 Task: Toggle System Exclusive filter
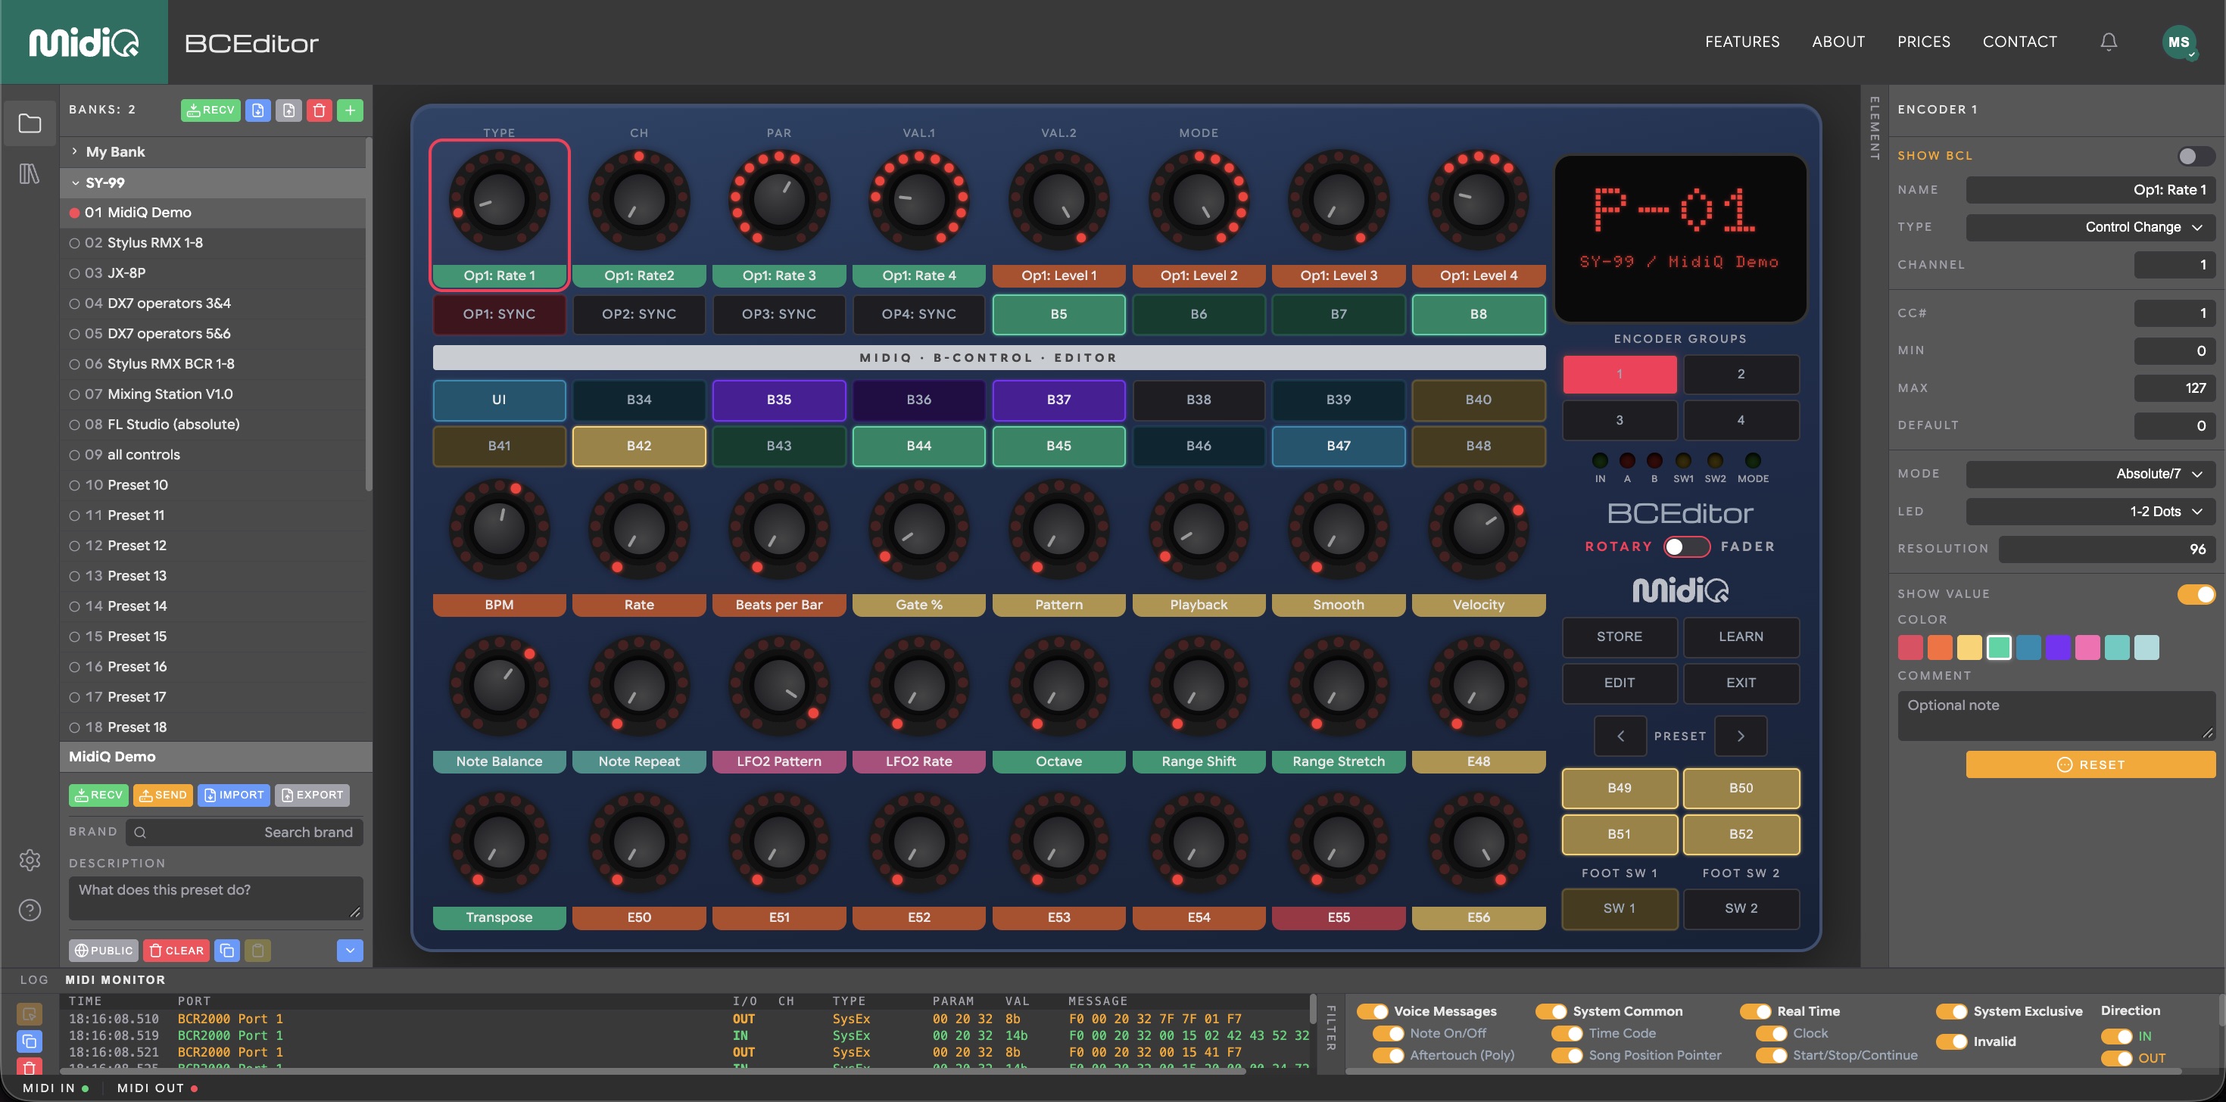(1951, 1011)
